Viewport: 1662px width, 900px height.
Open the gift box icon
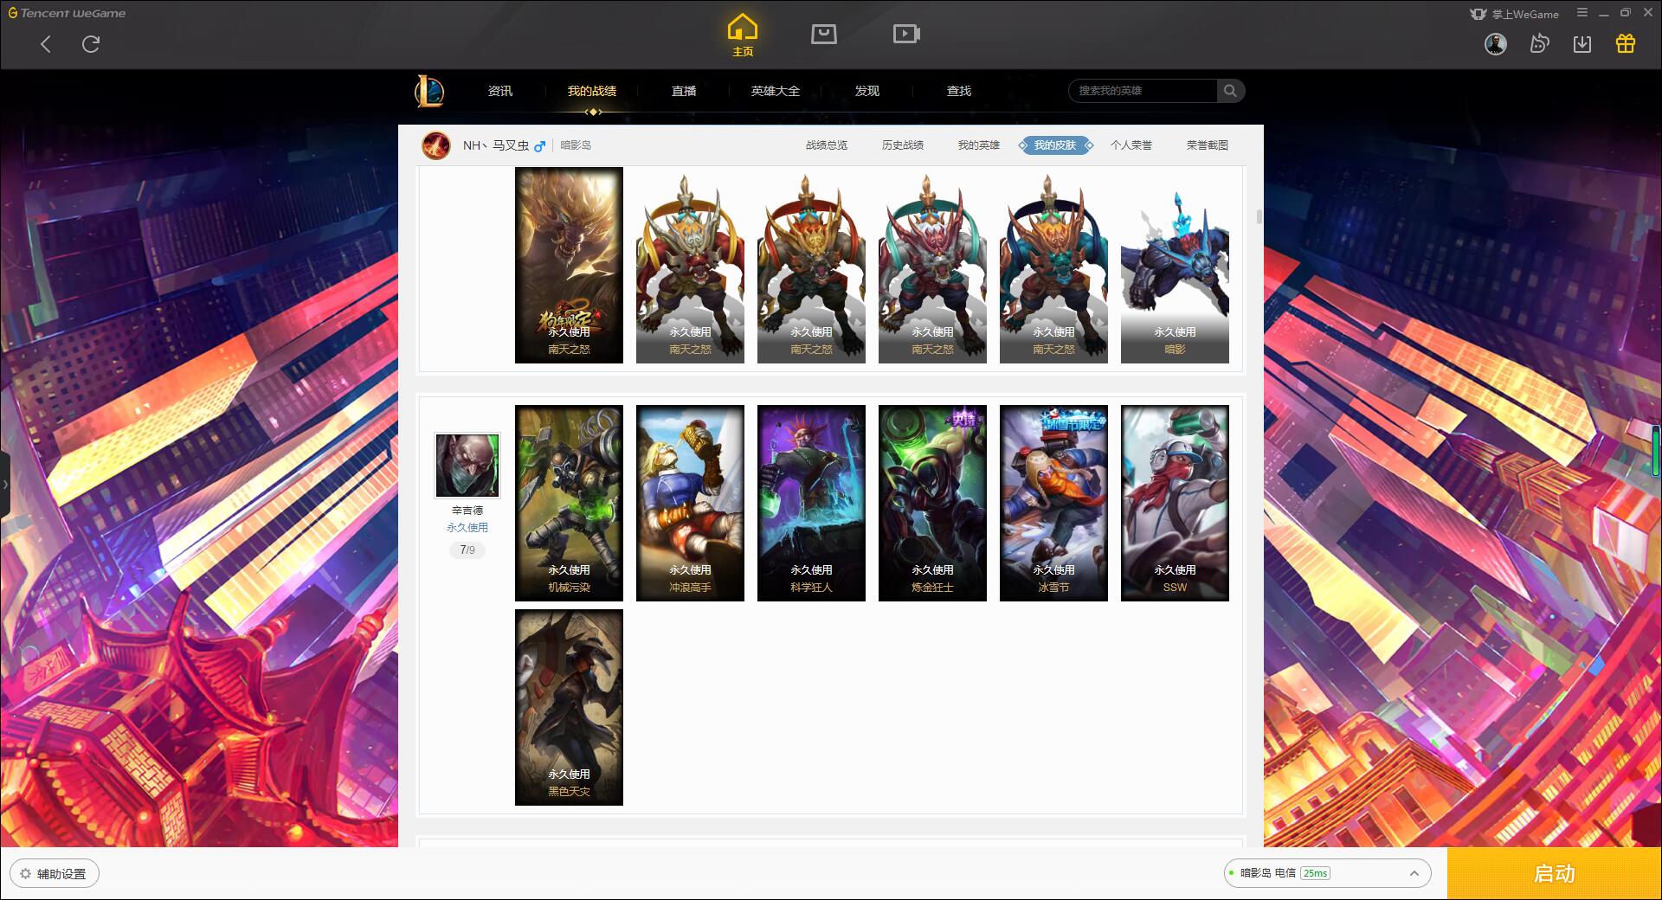[x=1626, y=44]
